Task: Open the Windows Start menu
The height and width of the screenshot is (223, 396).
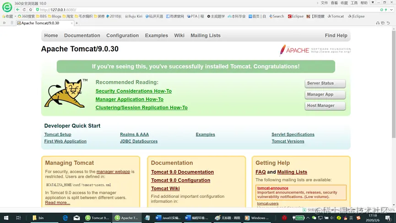Action: click(x=6, y=218)
